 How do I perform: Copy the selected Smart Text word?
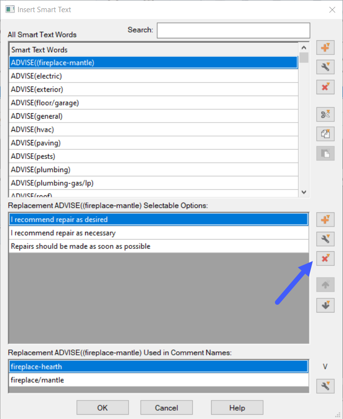(x=325, y=134)
